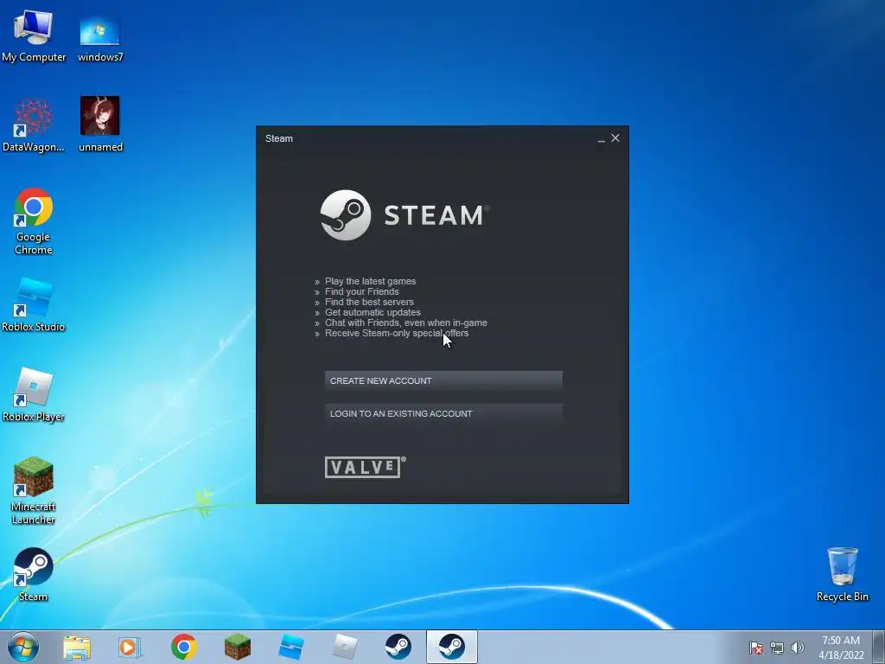Click 'Find your Friends' text
The width and height of the screenshot is (885, 664).
coord(362,291)
